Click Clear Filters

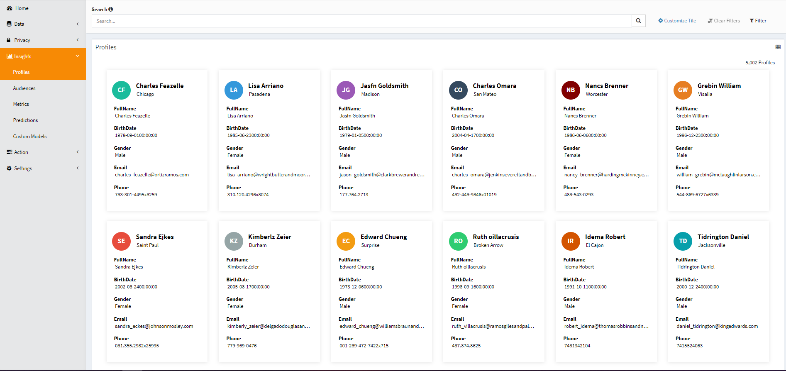(724, 21)
